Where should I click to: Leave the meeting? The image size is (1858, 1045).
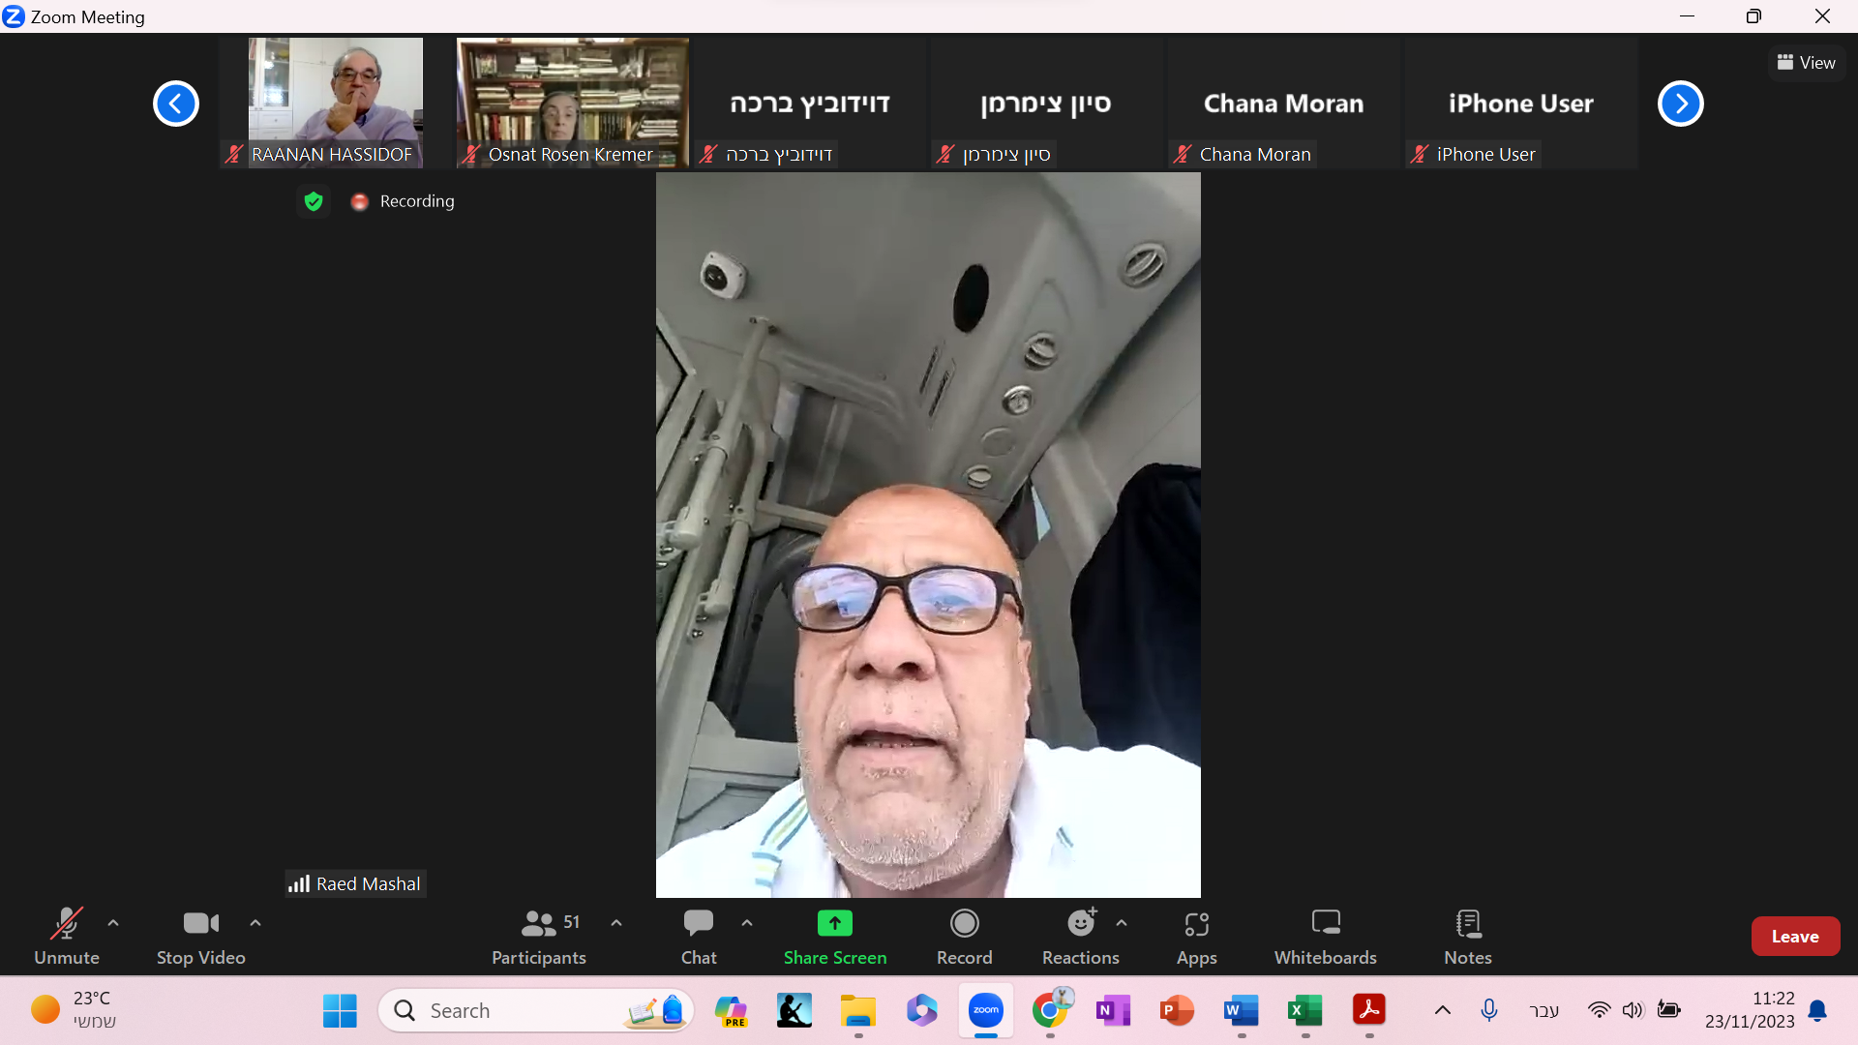pos(1794,936)
